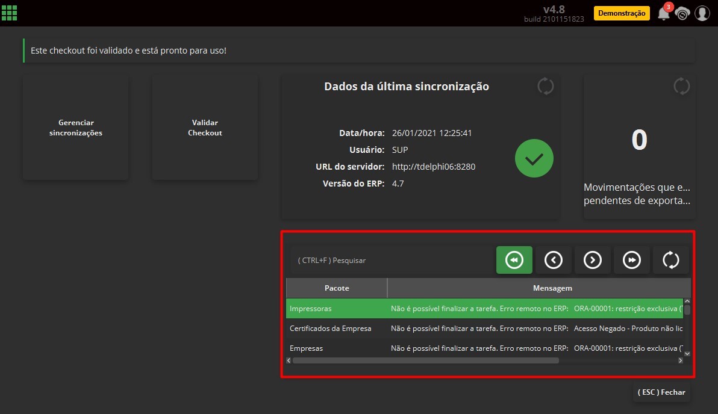Reload the messages table
The width and height of the screenshot is (718, 414).
tap(671, 260)
